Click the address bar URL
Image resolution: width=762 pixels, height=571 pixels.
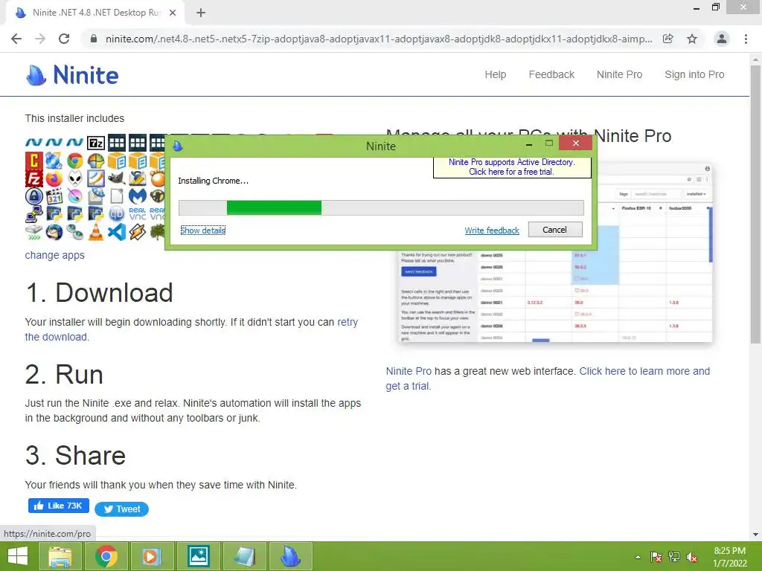point(379,39)
